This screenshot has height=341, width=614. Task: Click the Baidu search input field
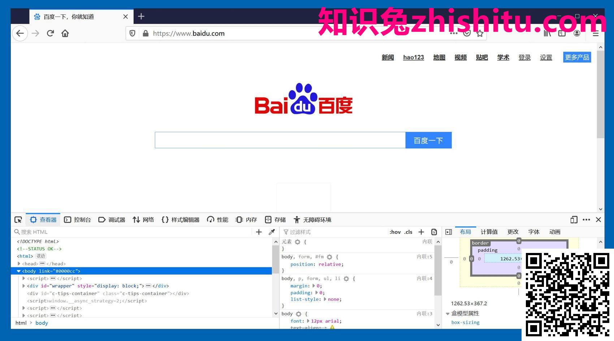coord(280,140)
